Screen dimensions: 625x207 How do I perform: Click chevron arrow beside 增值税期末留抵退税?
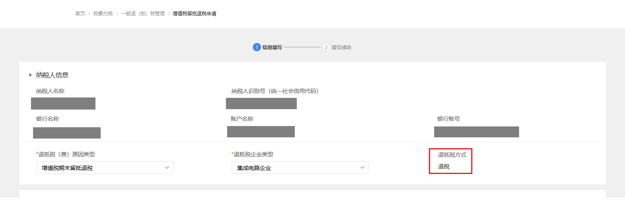pos(167,168)
